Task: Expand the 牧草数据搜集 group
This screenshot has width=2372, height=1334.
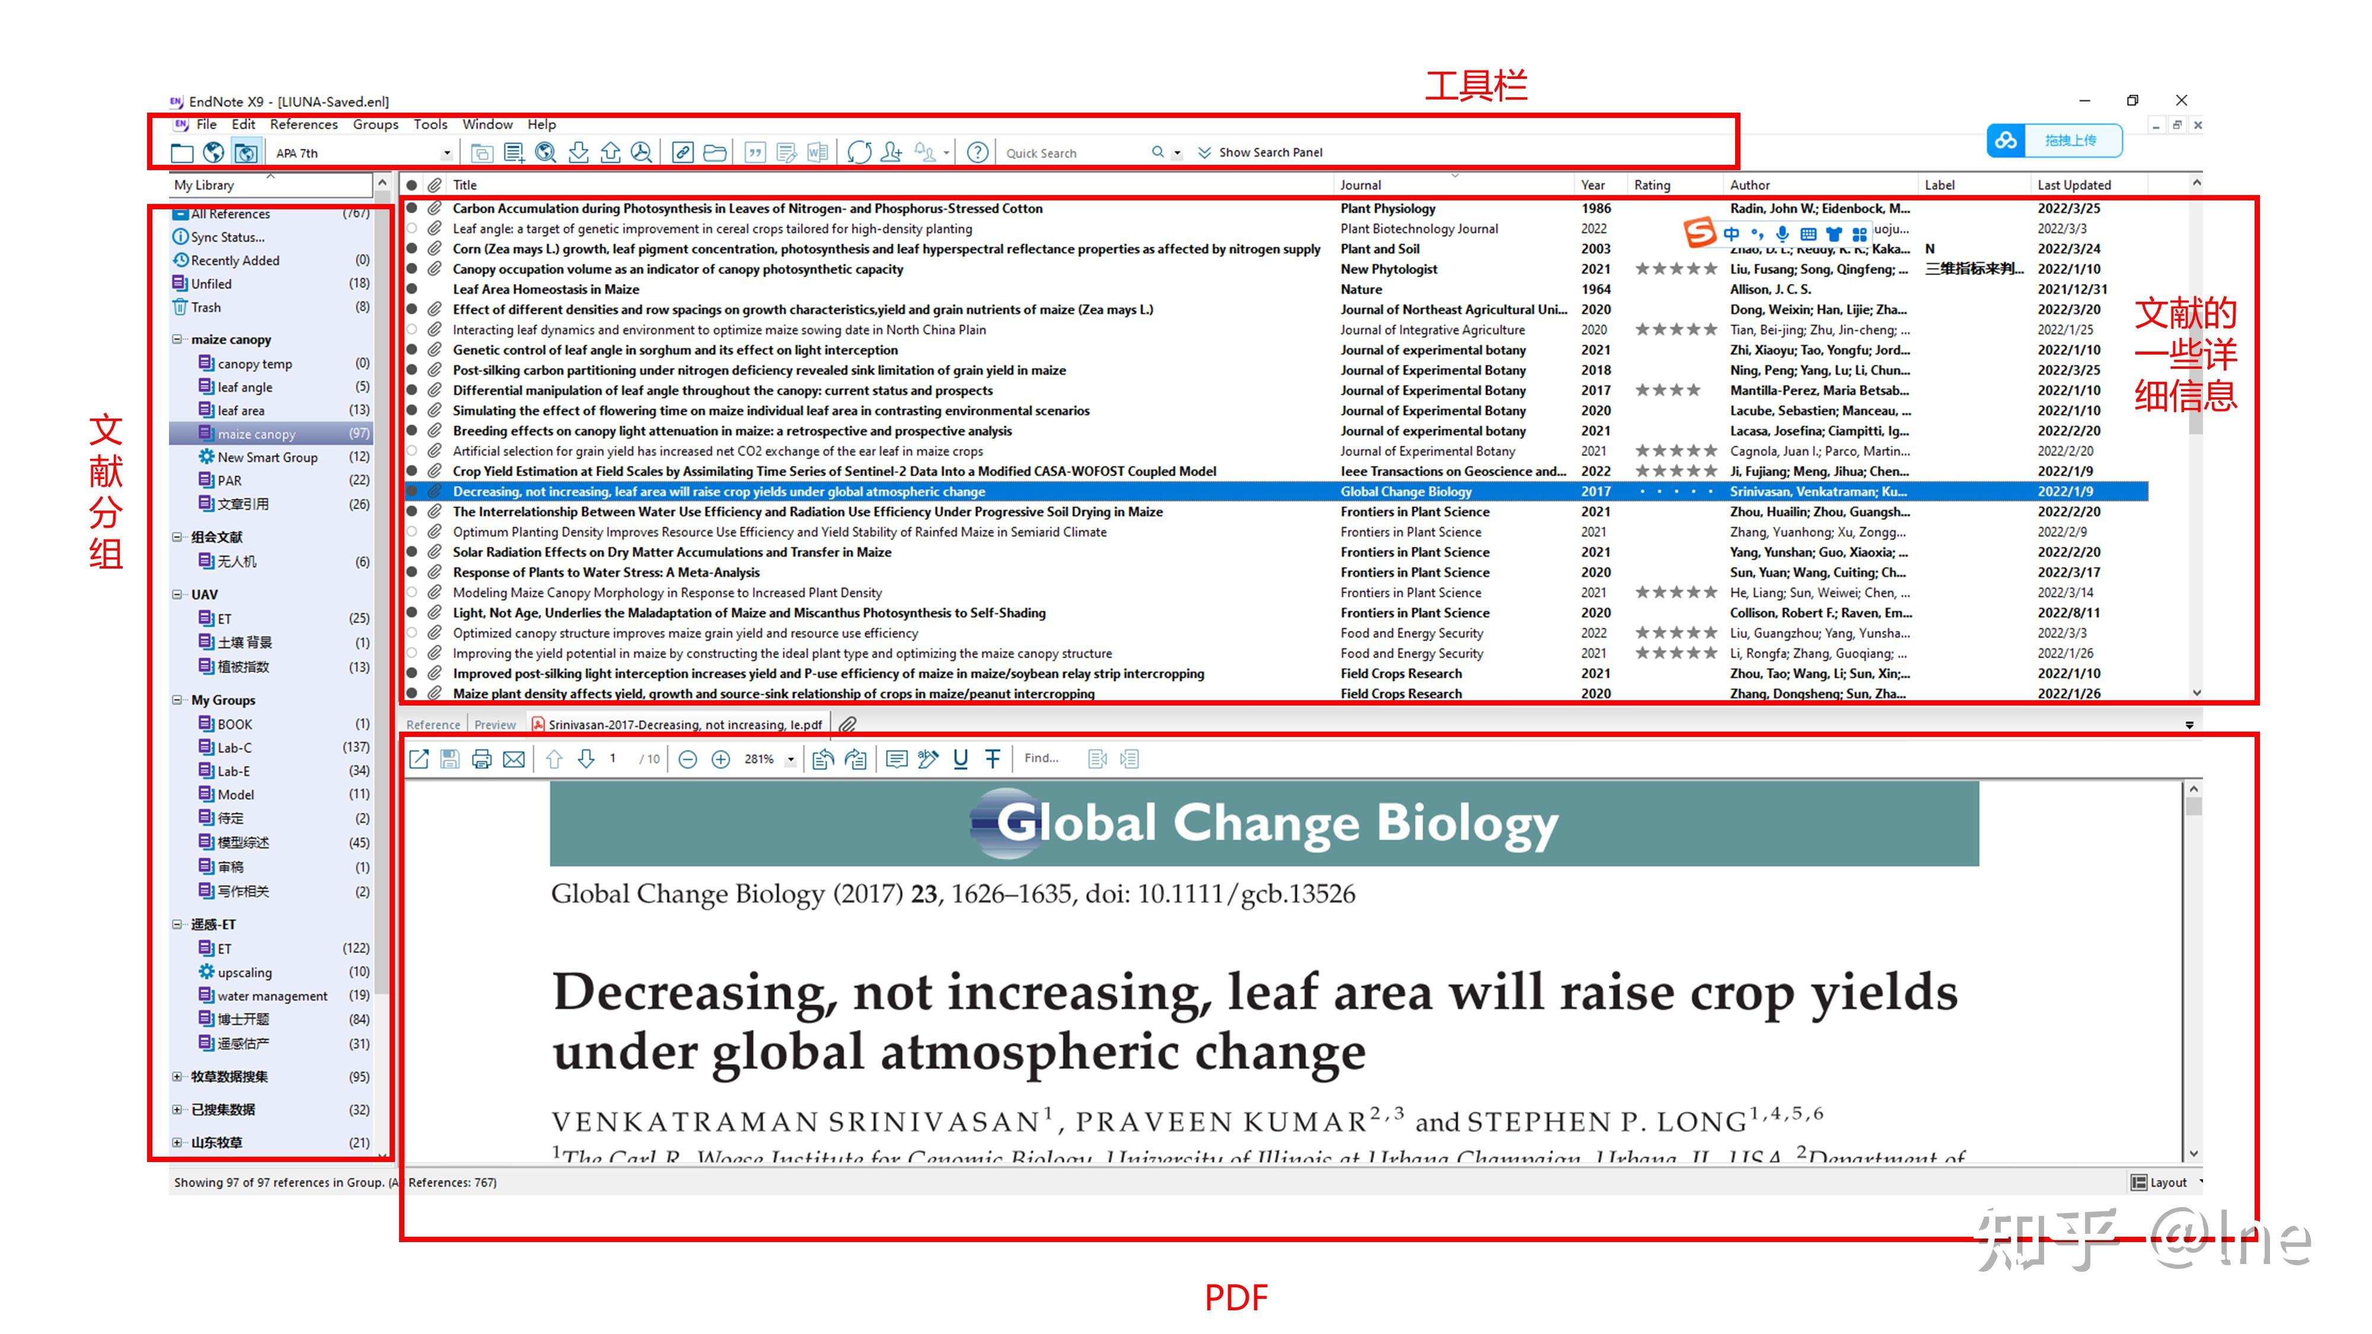Action: tap(176, 1077)
